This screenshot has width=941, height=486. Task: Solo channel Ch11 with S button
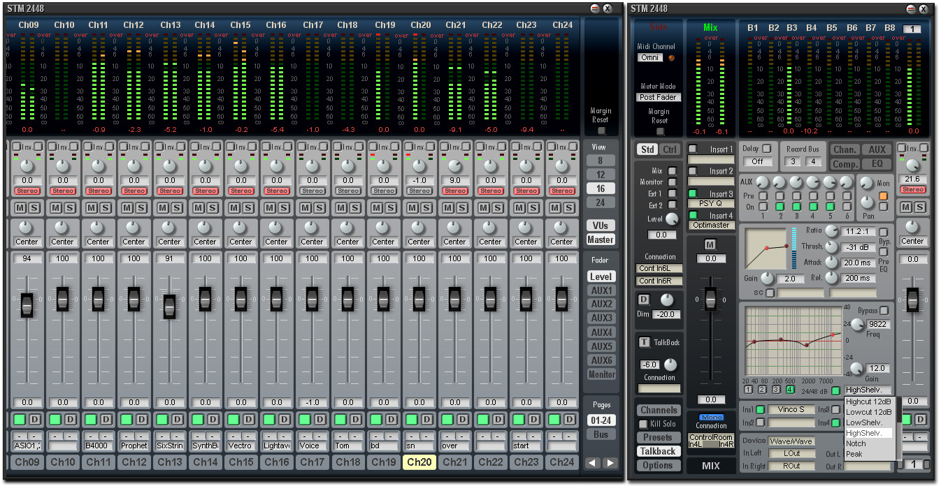point(105,207)
